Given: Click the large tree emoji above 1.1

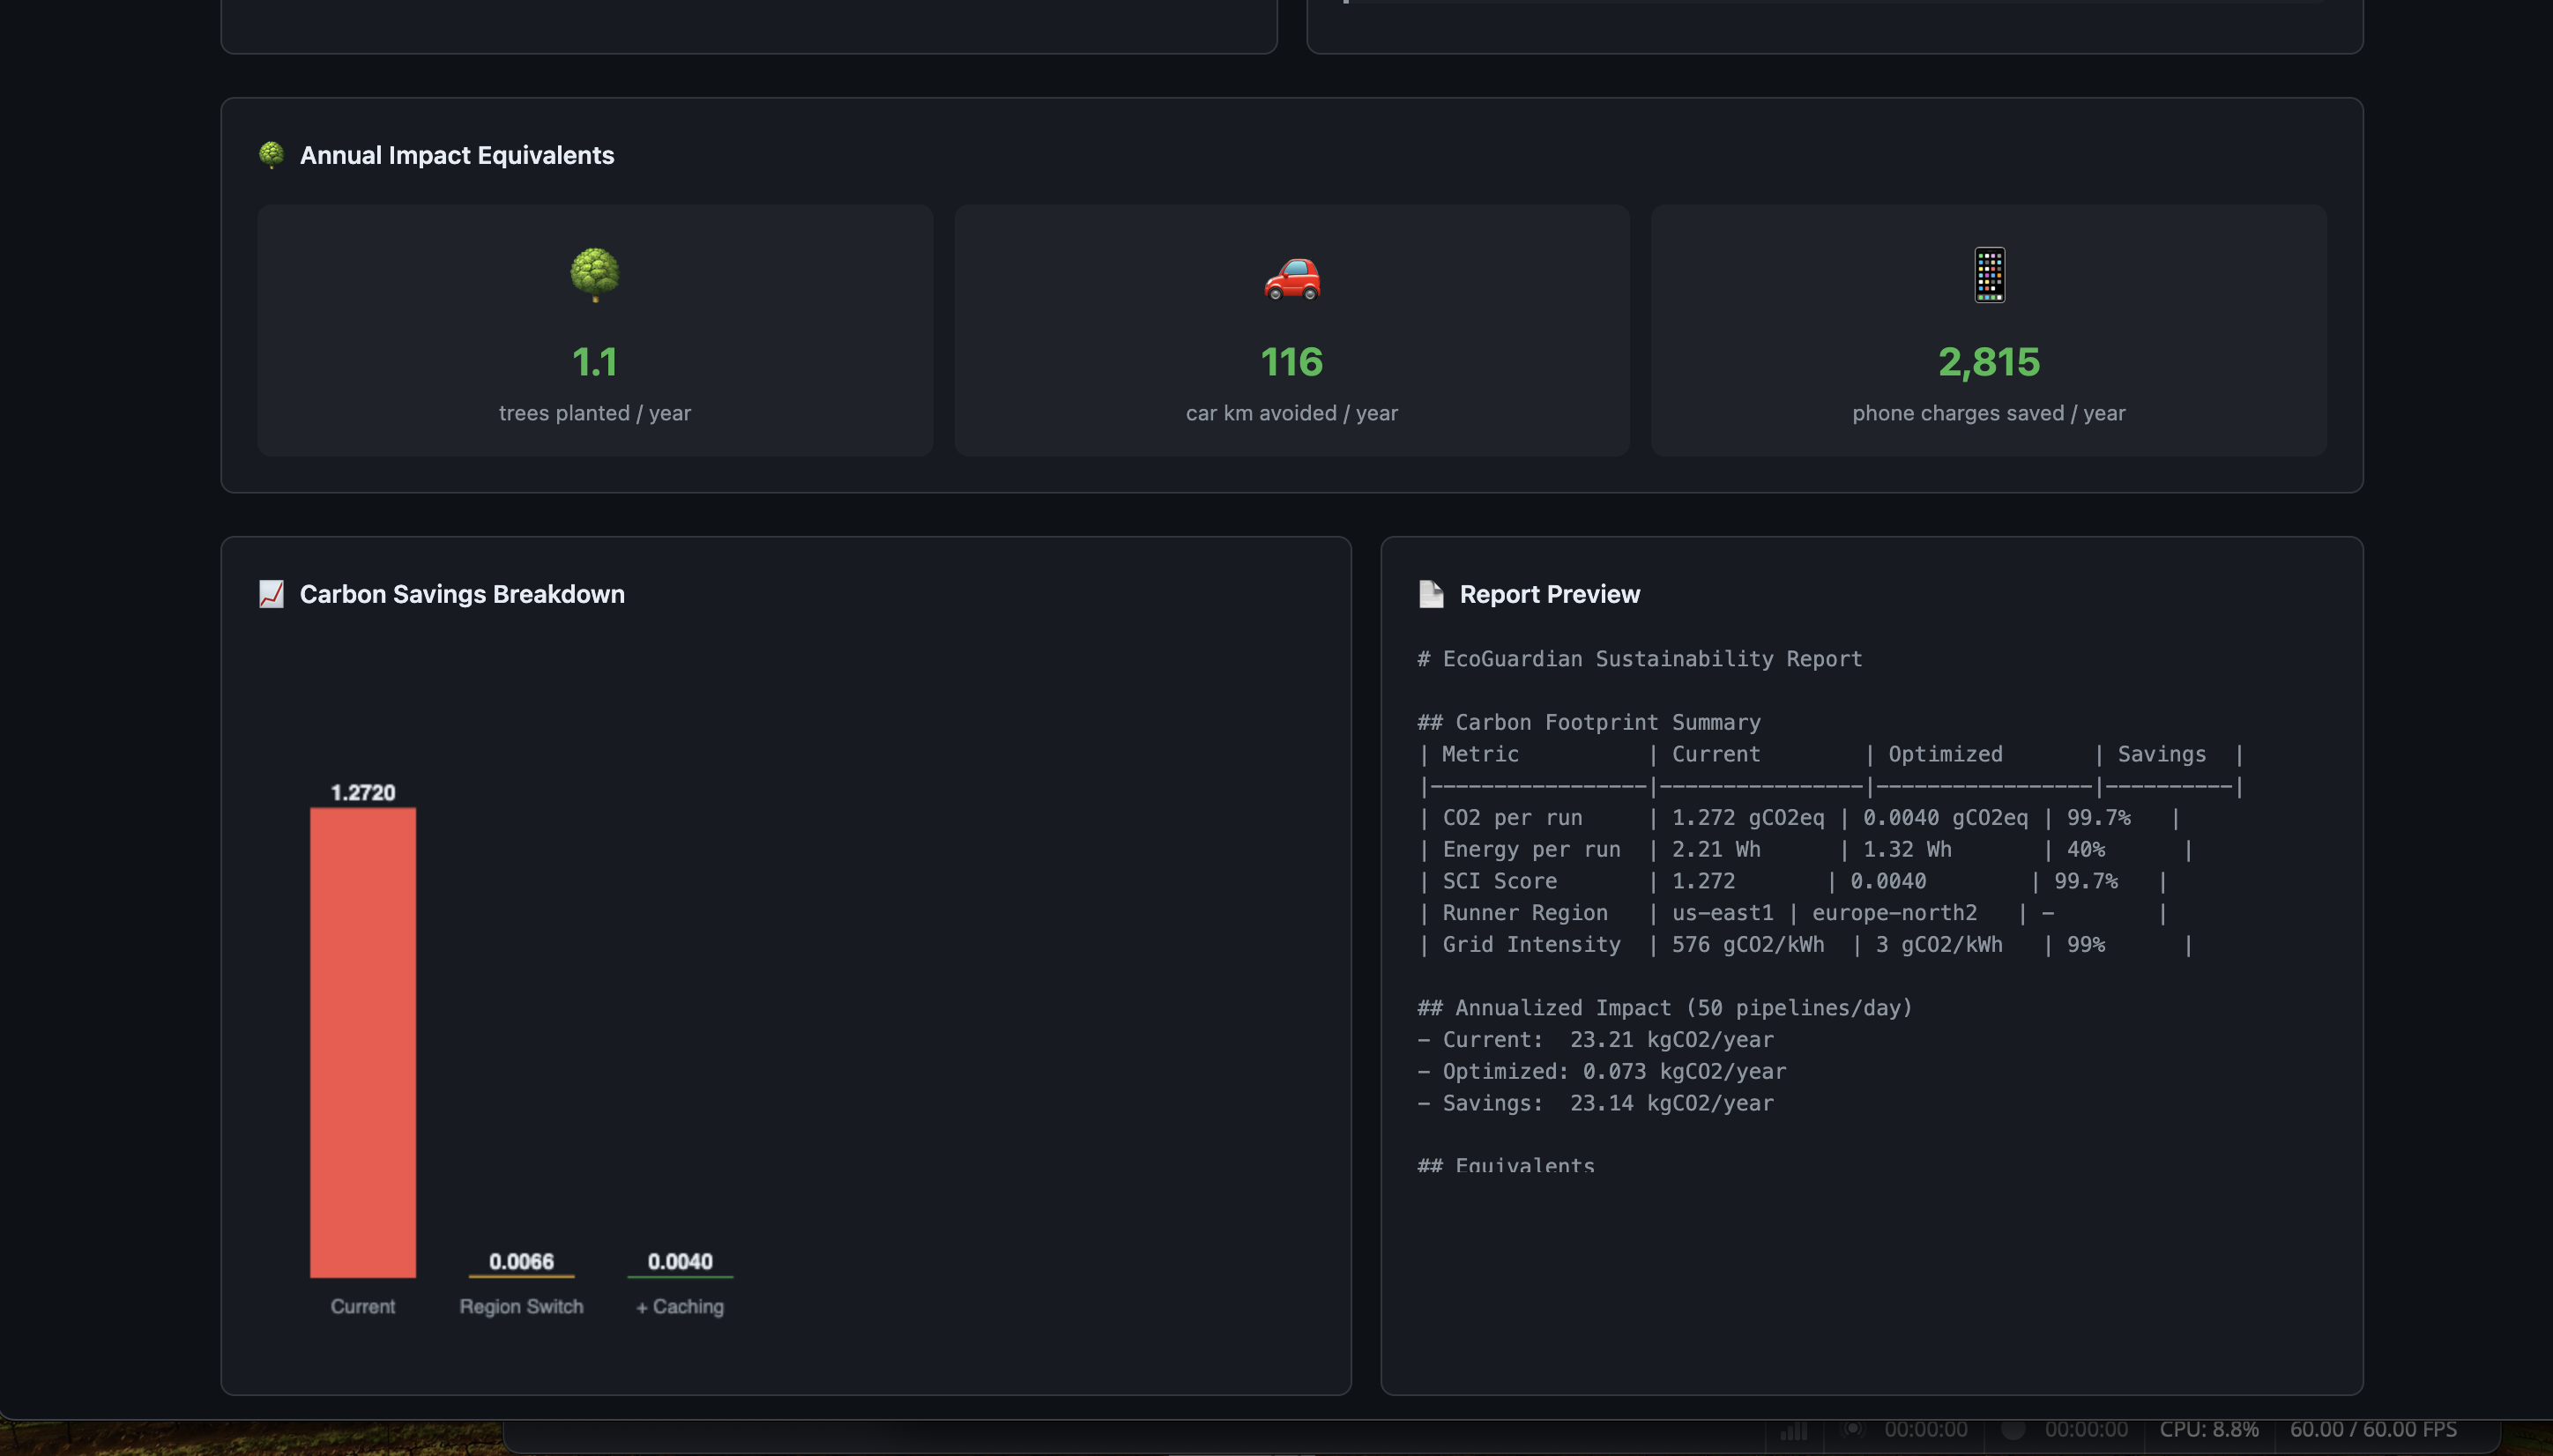Looking at the screenshot, I should 594,274.
